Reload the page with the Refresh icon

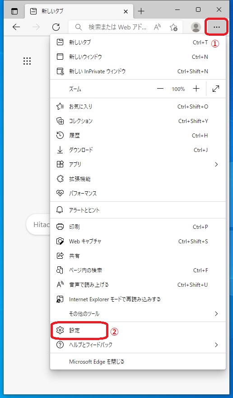(x=56, y=27)
